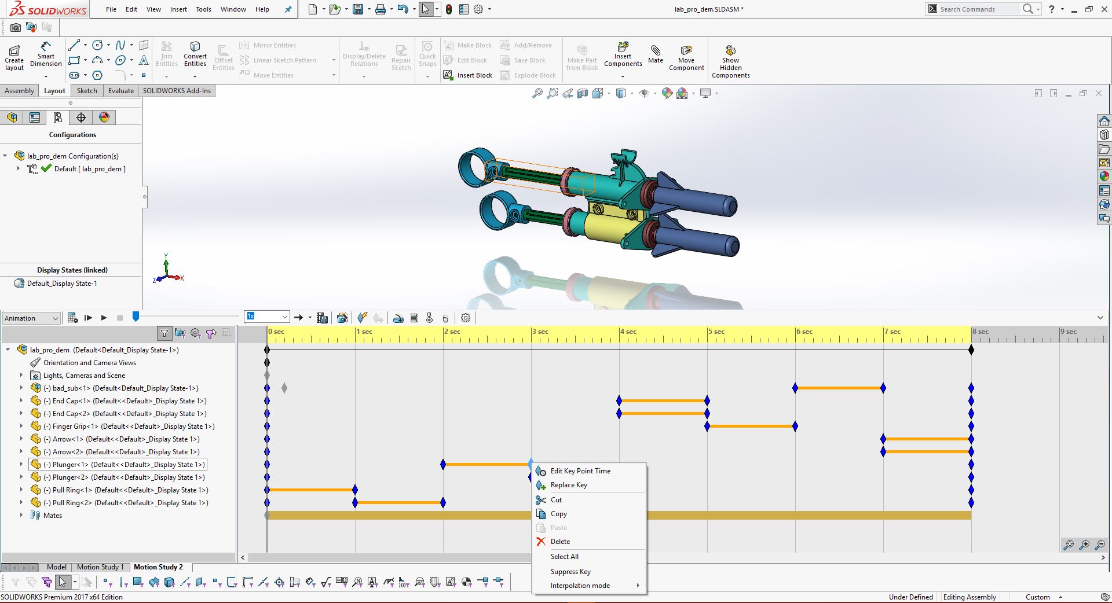1112x603 pixels.
Task: Click the Save toolbar icon
Action: tap(358, 9)
